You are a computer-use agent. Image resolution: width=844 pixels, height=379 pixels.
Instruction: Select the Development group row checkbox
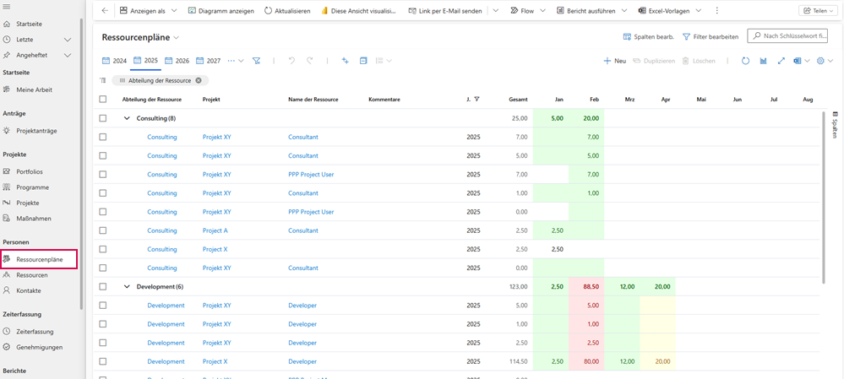point(103,286)
